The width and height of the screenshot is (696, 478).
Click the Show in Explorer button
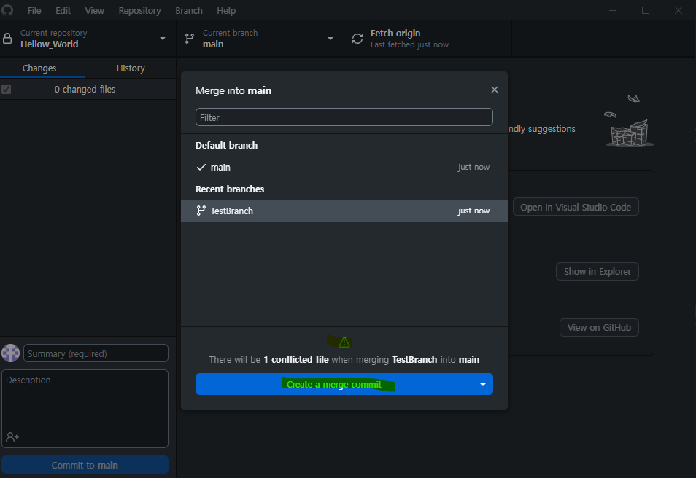(597, 271)
